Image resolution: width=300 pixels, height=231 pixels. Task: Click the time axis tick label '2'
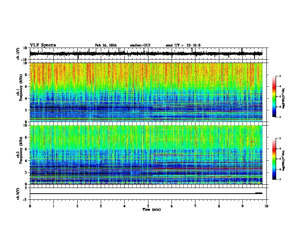[77, 206]
